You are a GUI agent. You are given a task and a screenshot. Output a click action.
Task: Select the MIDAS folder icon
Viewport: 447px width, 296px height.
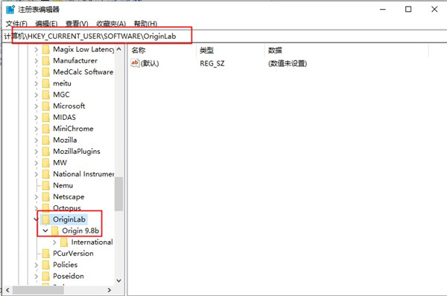pos(46,118)
